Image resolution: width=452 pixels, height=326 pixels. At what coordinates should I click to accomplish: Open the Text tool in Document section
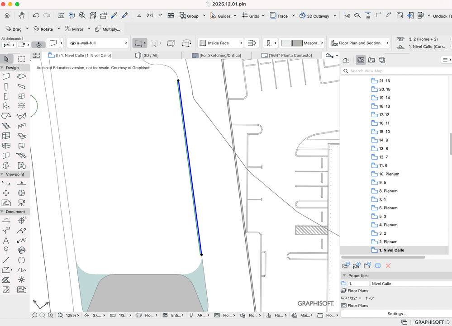click(x=6, y=240)
